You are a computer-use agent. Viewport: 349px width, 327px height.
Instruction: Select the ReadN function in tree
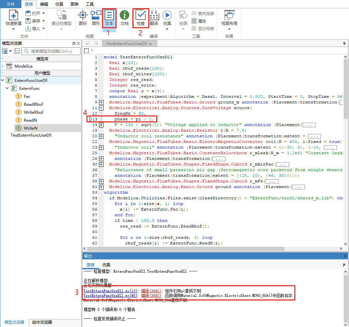tap(30, 120)
